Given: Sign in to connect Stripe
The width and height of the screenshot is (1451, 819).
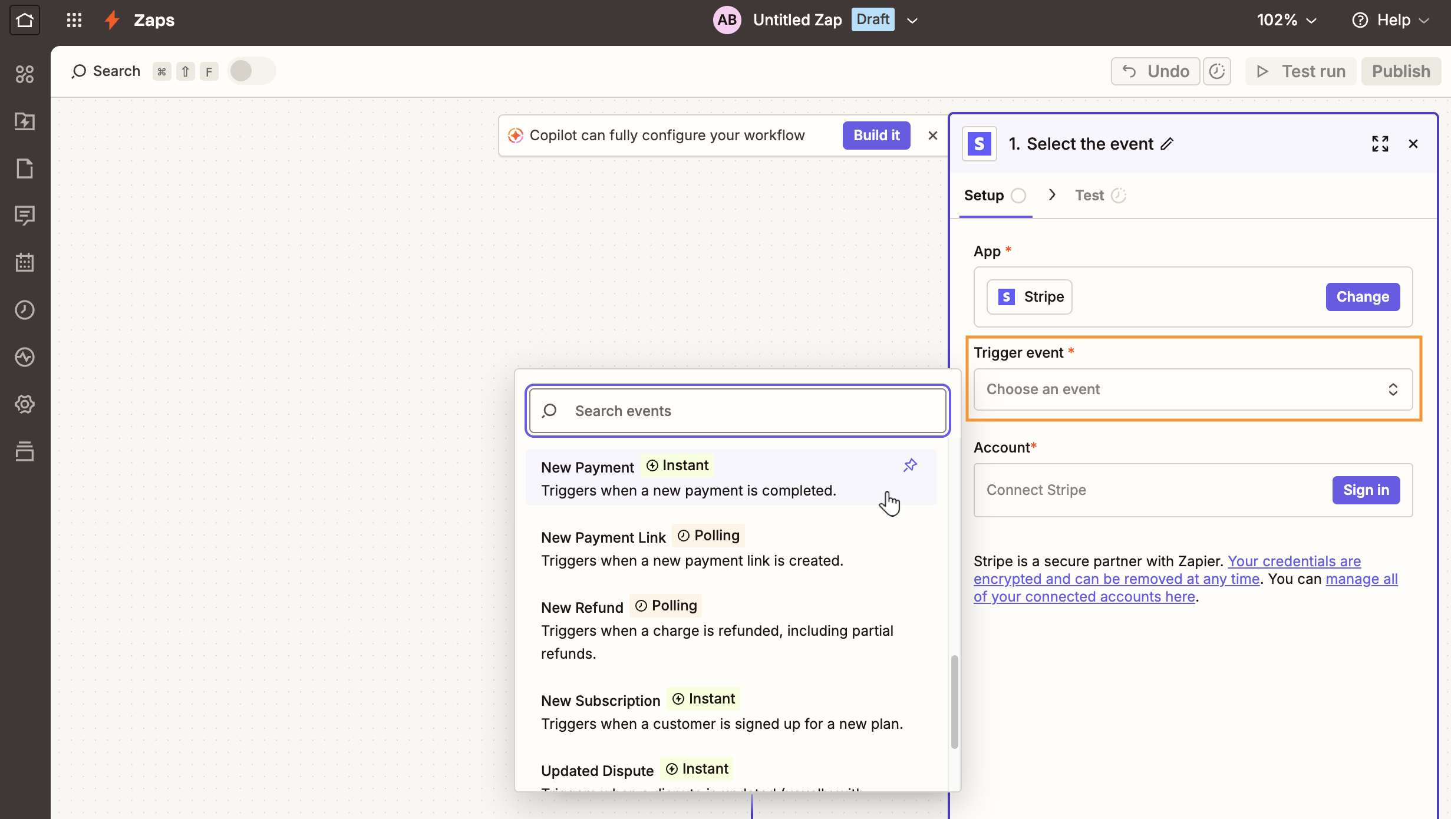Looking at the screenshot, I should (x=1366, y=490).
